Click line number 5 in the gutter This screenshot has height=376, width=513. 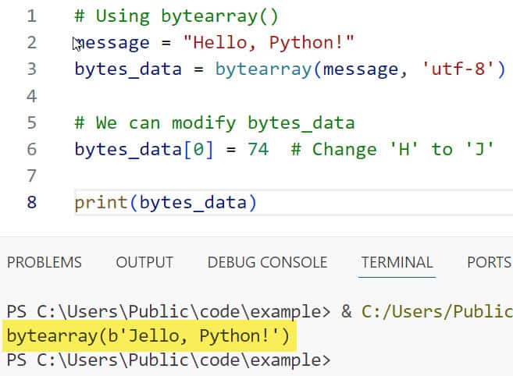click(x=32, y=122)
